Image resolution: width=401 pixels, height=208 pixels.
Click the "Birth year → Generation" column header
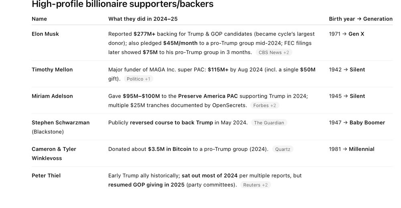[x=360, y=19]
